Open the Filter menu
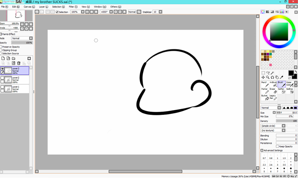This screenshot has width=298, height=178. (x=73, y=6)
